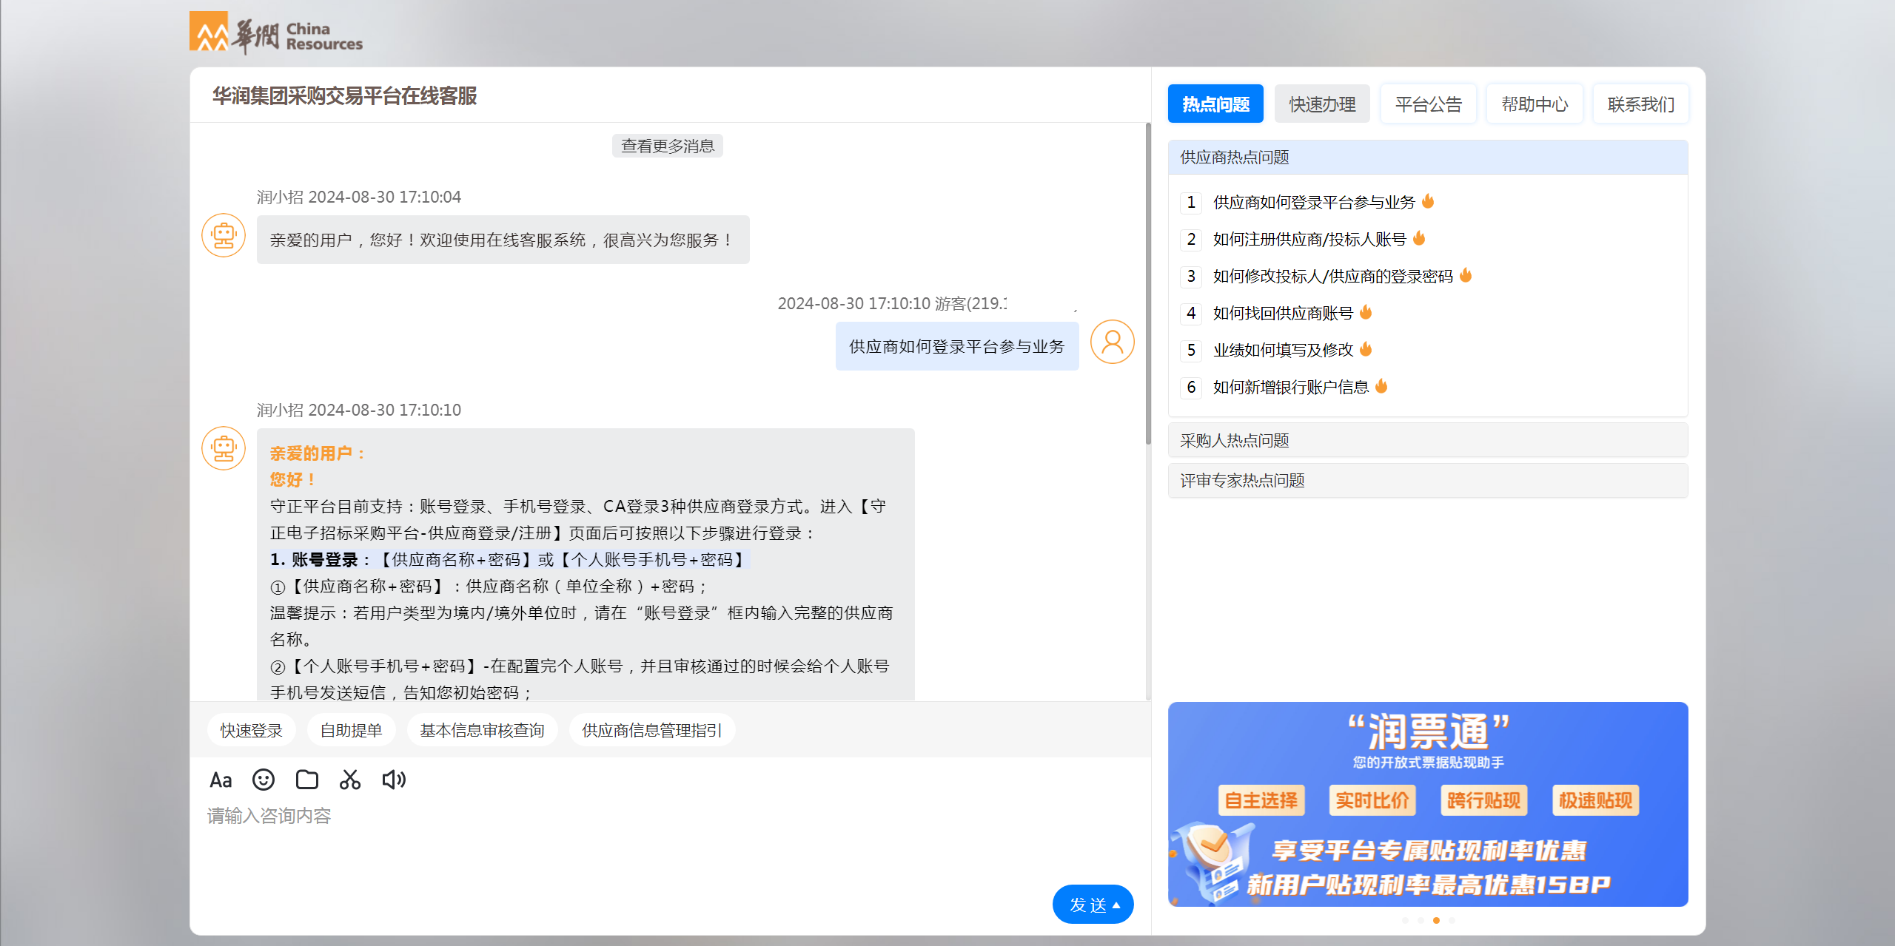Open the 帮助中心 tab
The width and height of the screenshot is (1895, 946).
point(1535,104)
